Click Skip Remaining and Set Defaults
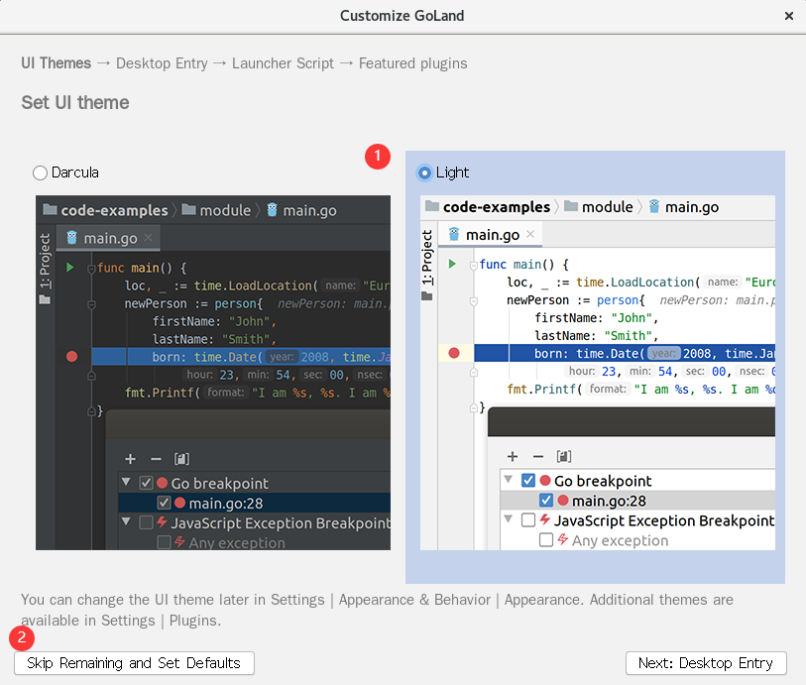Image resolution: width=806 pixels, height=685 pixels. coord(134,663)
